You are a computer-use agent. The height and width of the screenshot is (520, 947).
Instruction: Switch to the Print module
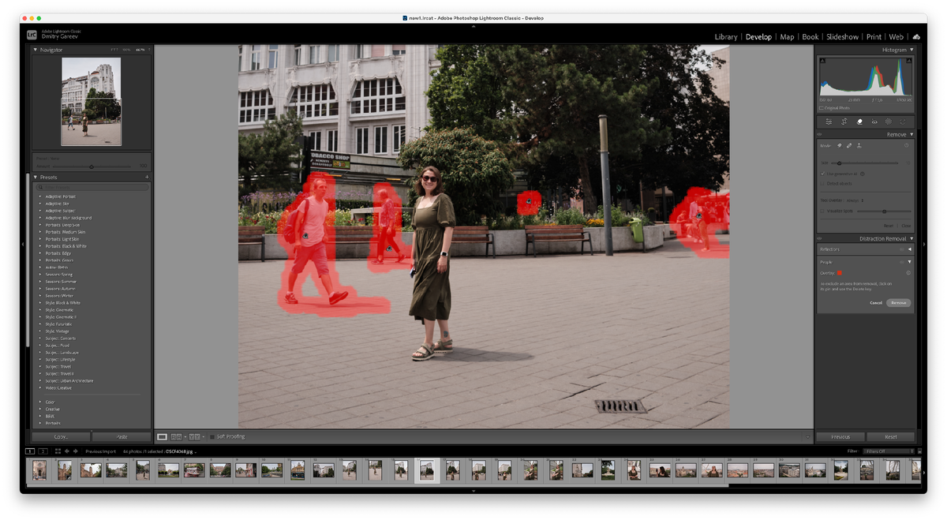[x=874, y=36]
